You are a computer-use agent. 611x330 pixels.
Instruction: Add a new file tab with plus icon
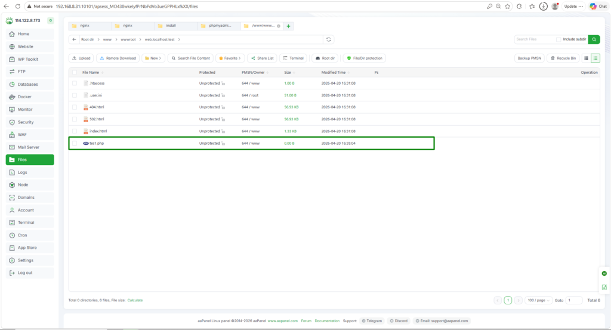tap(288, 26)
